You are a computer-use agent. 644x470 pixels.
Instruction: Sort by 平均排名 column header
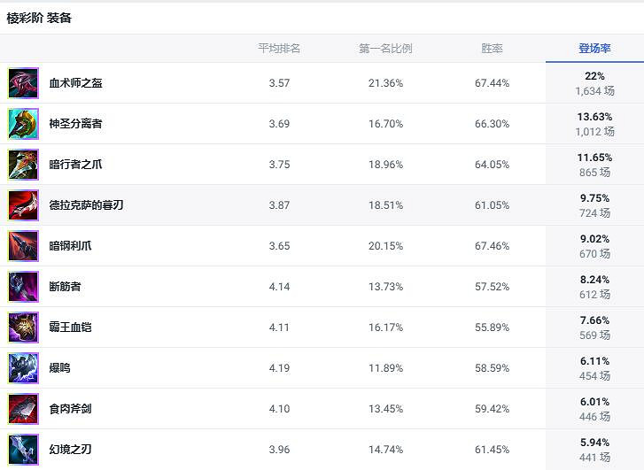pos(279,49)
